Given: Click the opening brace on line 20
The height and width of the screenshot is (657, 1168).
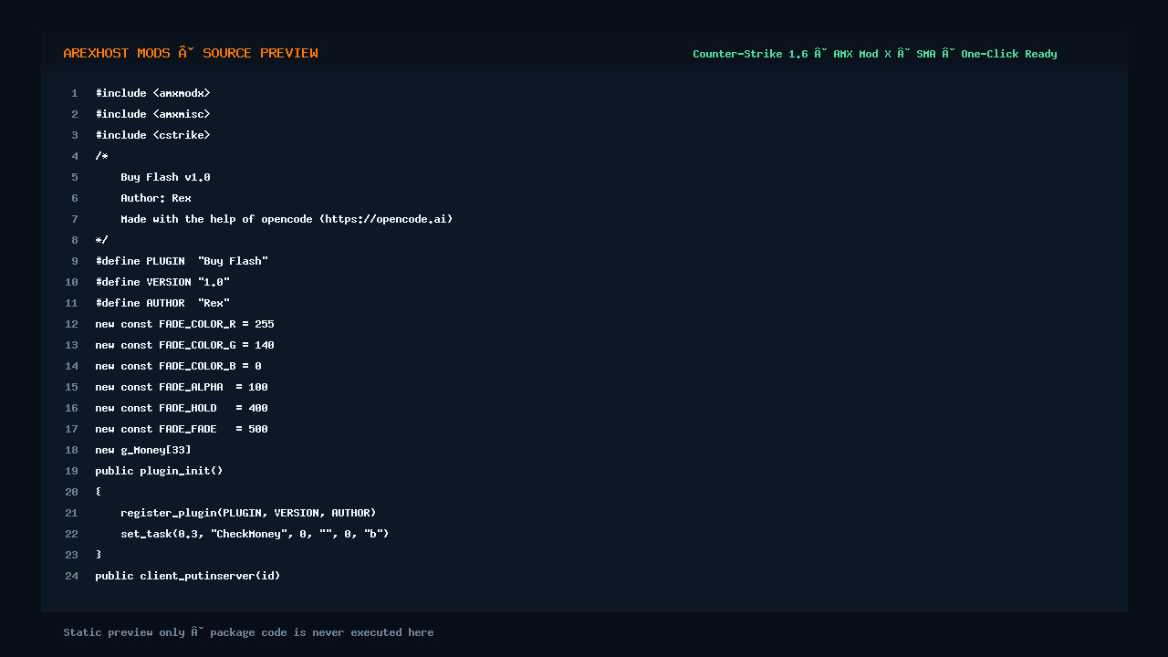Looking at the screenshot, I should 99,492.
